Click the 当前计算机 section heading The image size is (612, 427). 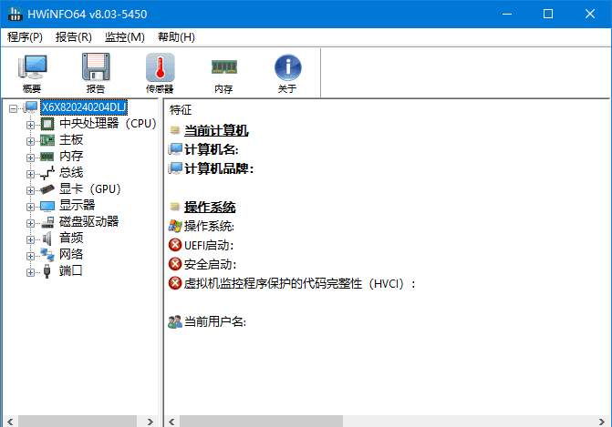point(216,130)
